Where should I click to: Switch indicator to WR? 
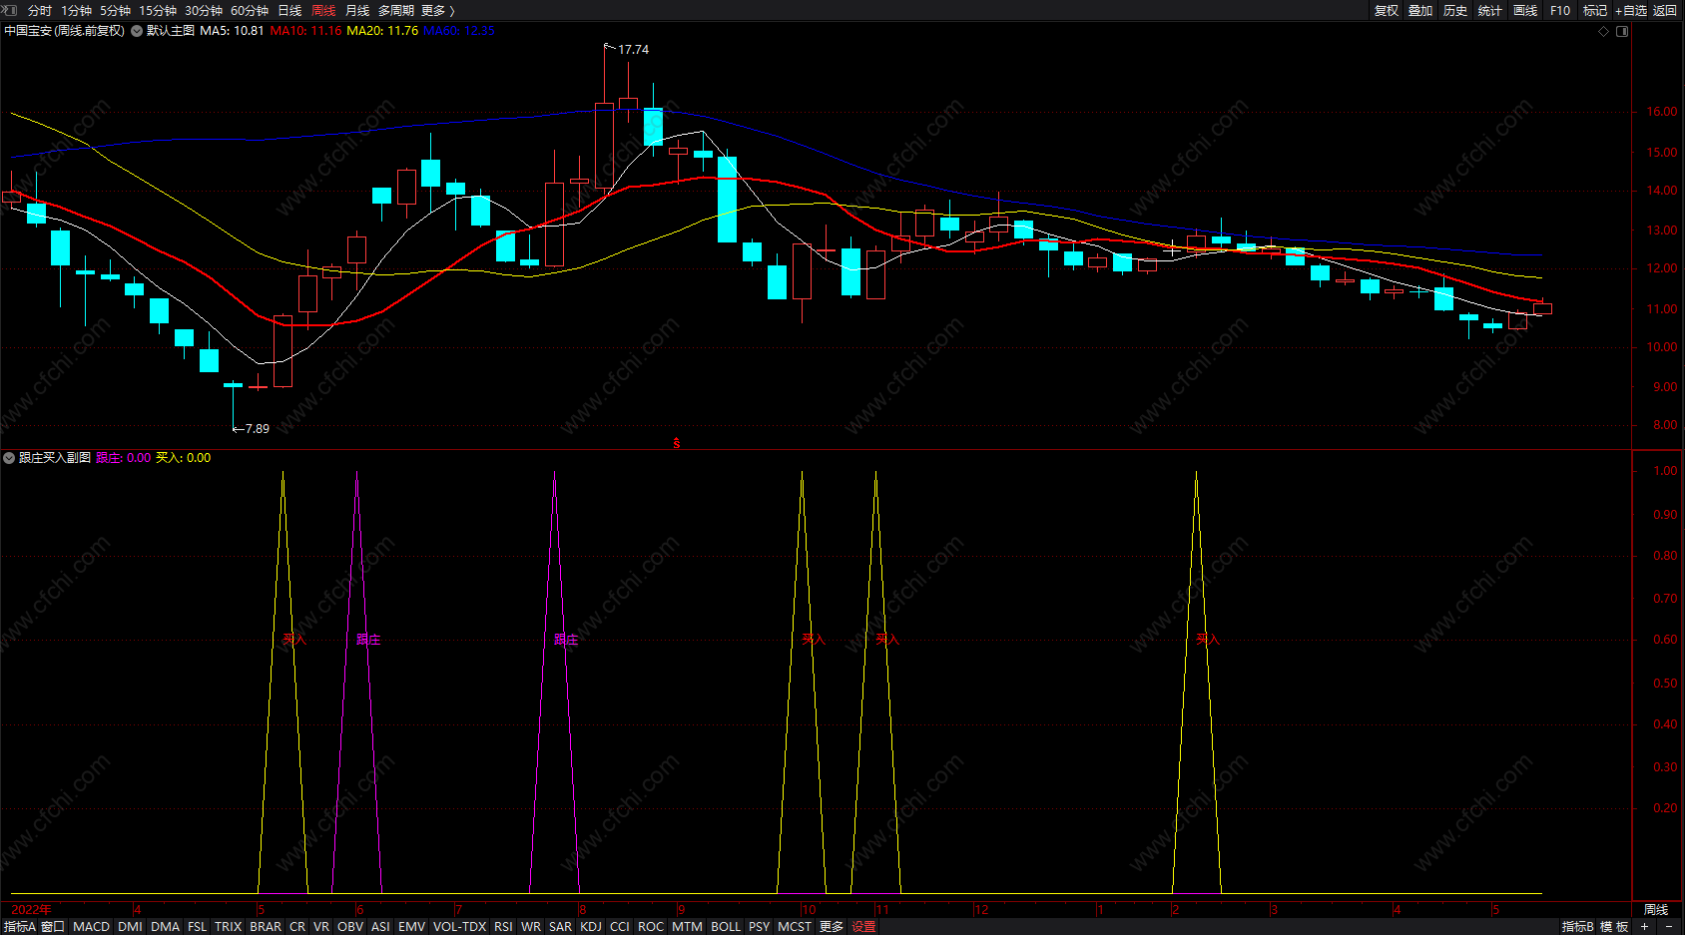coord(531,927)
